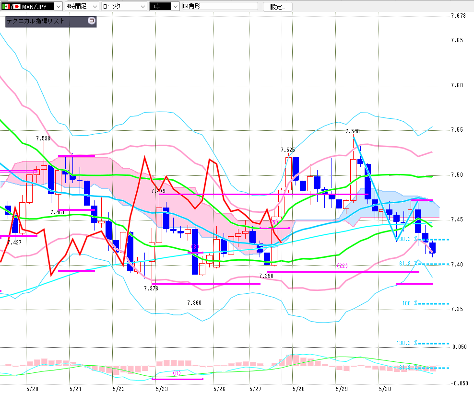Click the 7.65 value on price axis

click(x=457, y=40)
